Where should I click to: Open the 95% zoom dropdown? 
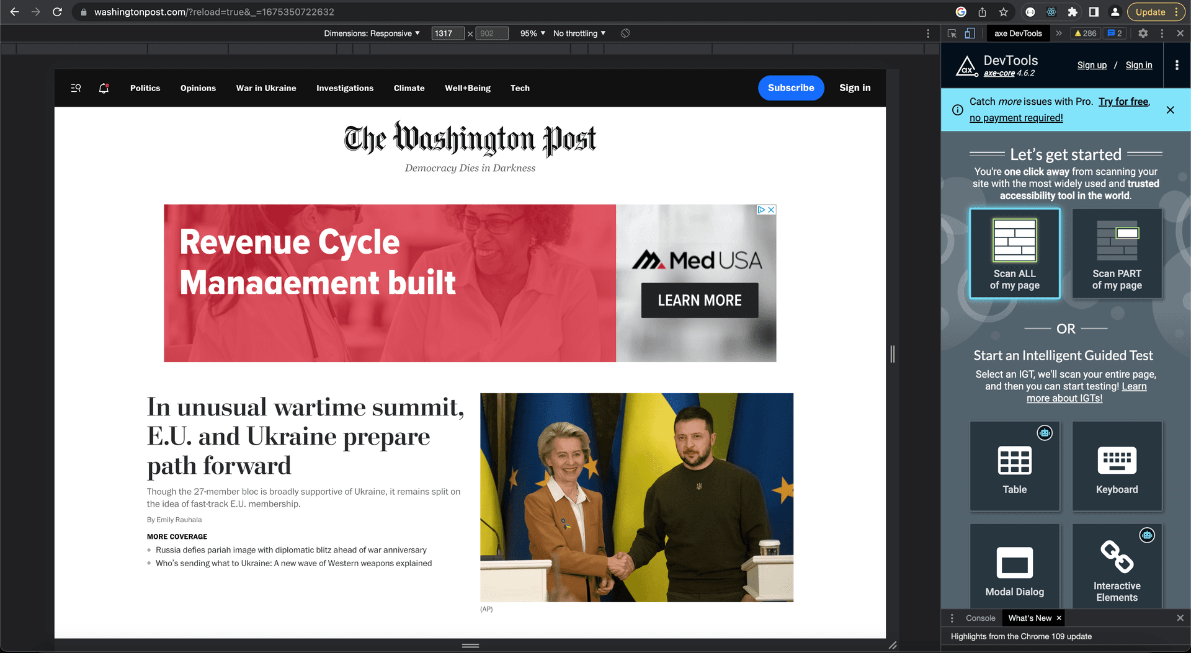pyautogui.click(x=531, y=33)
